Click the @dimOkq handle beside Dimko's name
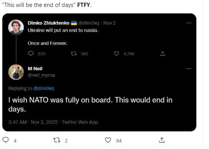209x149 pixels. pyautogui.click(x=89, y=23)
